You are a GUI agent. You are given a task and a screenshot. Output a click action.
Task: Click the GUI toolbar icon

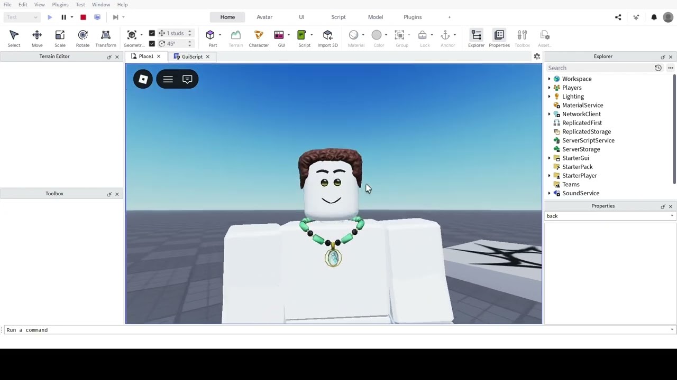[279, 35]
